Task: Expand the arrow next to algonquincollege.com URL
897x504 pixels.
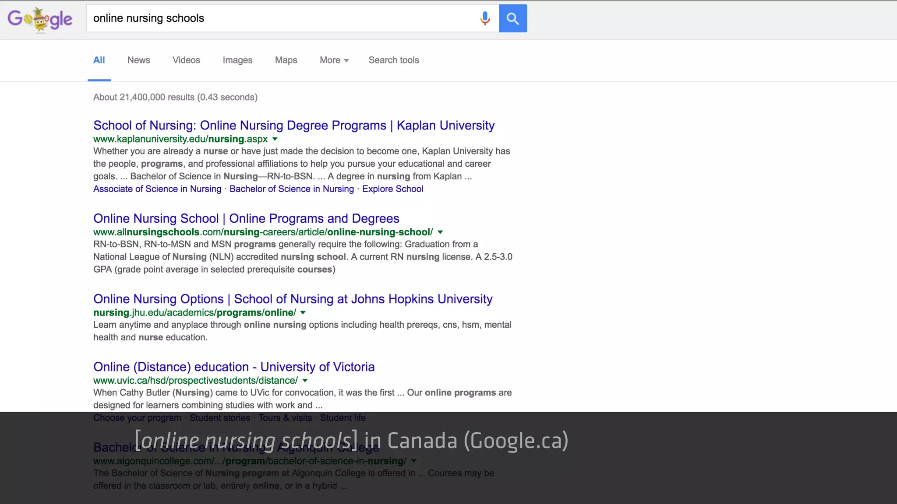Action: [x=414, y=461]
